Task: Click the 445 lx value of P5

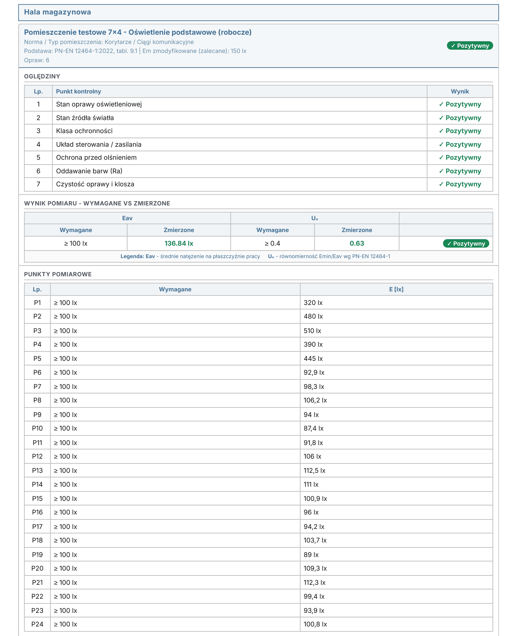Action: [313, 359]
